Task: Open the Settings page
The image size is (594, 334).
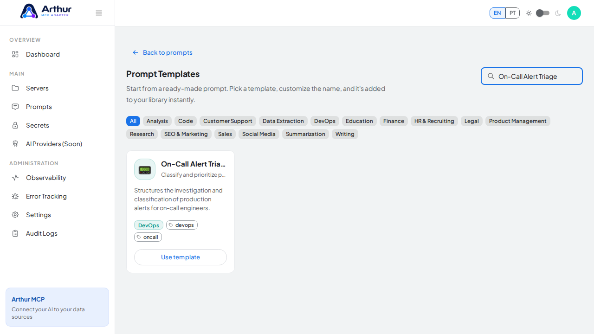Action: (x=58, y=215)
